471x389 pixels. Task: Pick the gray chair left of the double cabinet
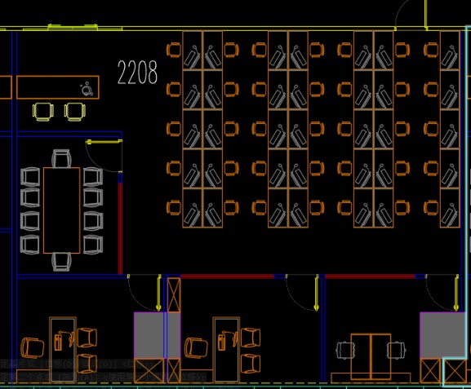345,351
